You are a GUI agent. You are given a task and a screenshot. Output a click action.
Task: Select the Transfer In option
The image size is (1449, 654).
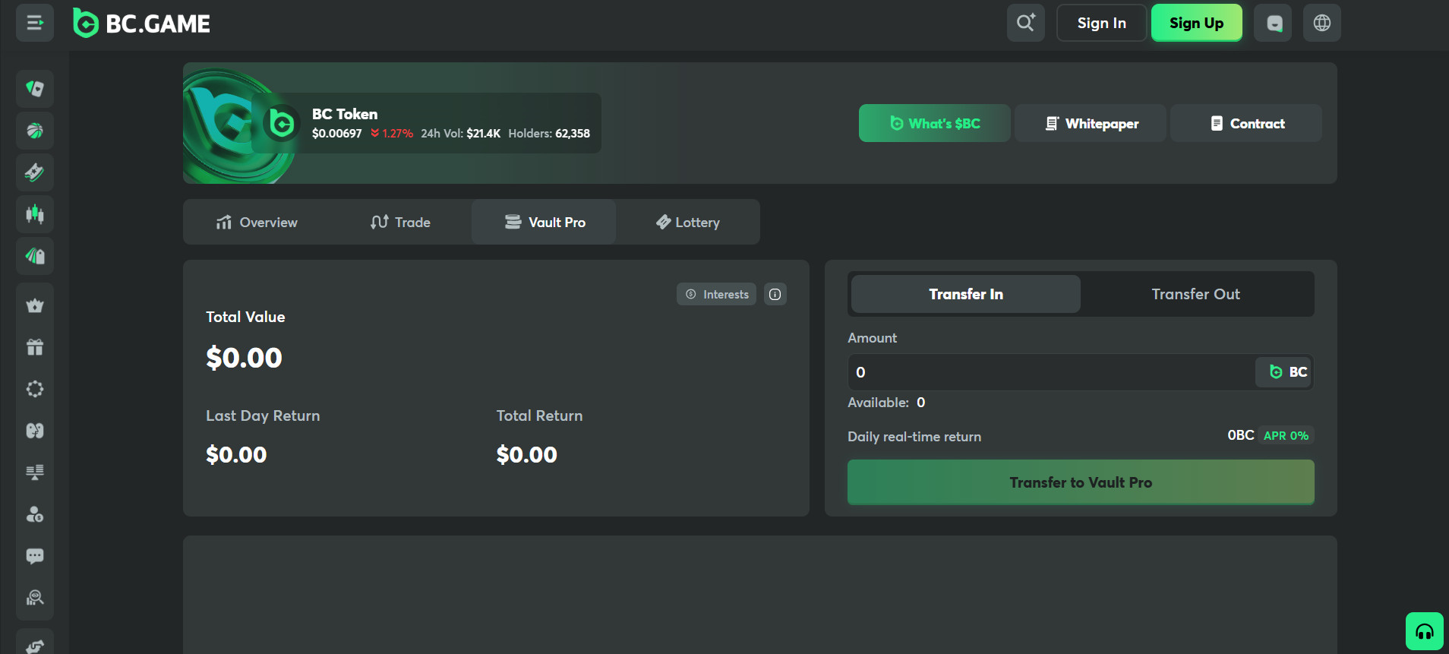965,294
